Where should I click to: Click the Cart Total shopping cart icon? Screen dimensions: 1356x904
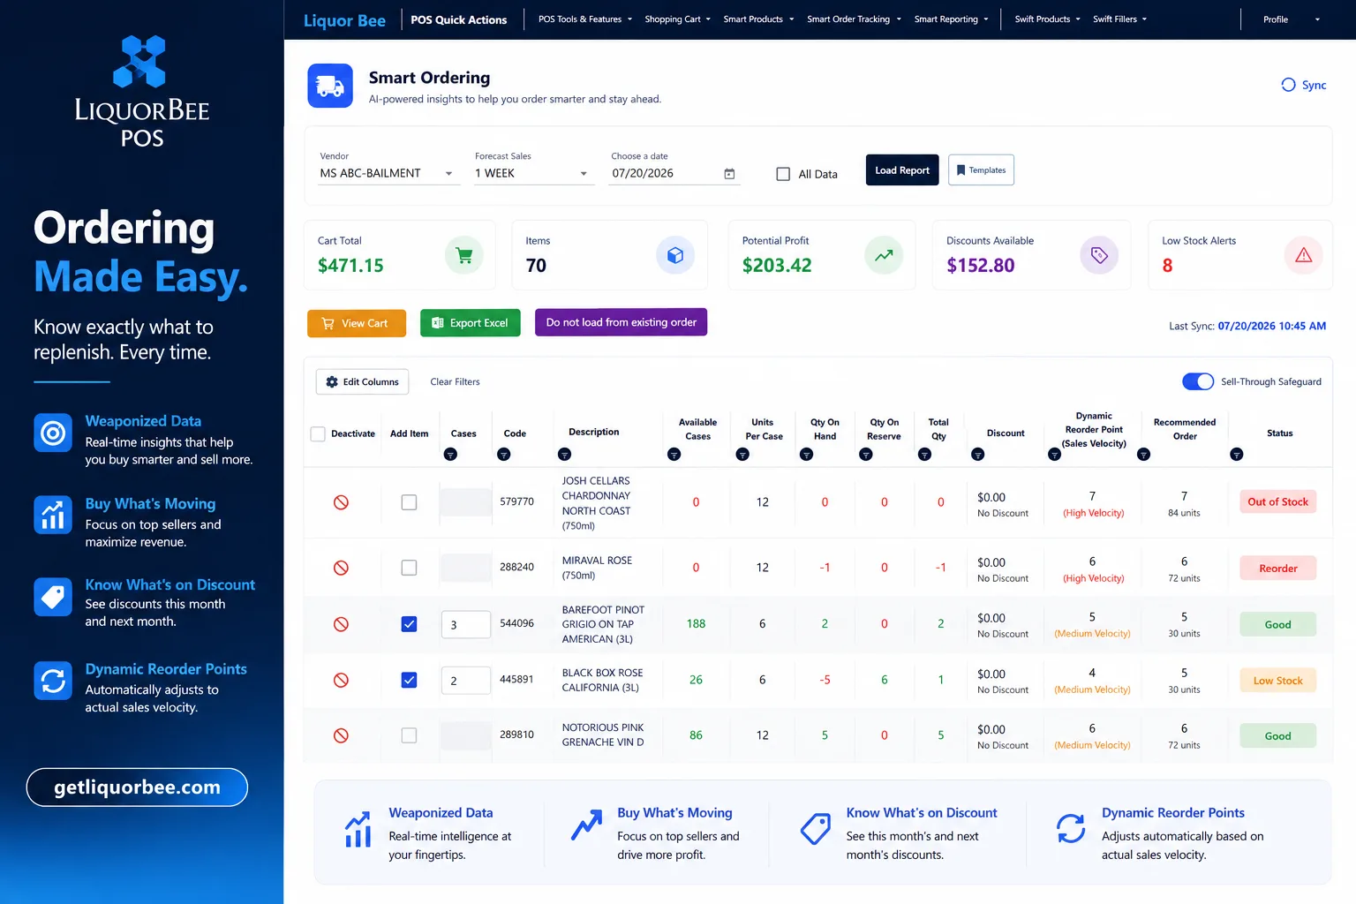point(464,256)
